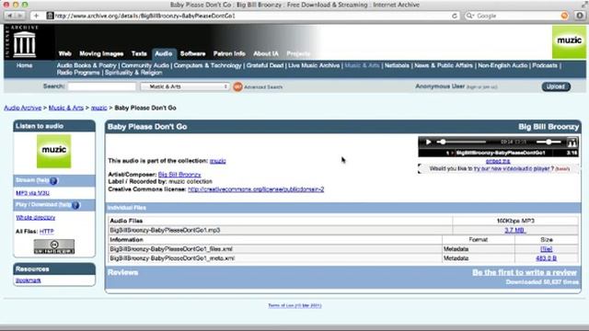Open the Big Bill Broonzy artist link
589x331 pixels.
point(179,175)
